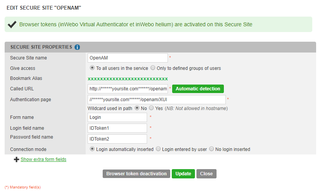Click the Browser token deactivation button
Image resolution: width=325 pixels, height=195 pixels.
click(136, 174)
